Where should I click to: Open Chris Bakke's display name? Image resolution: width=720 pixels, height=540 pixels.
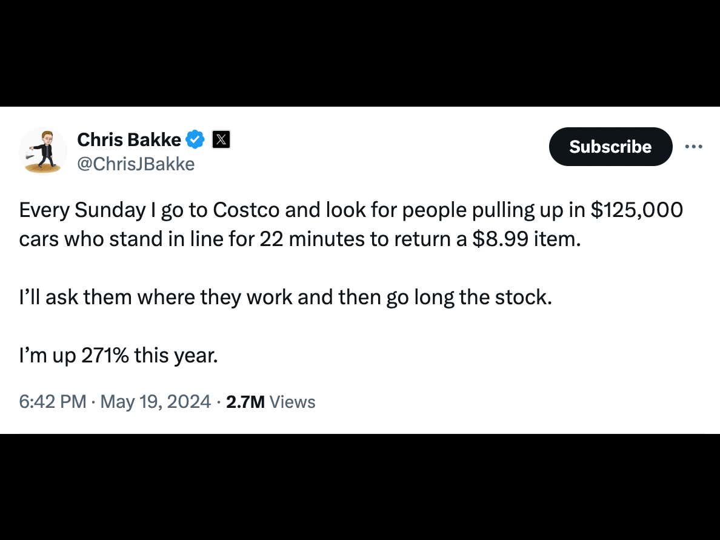[x=128, y=139]
